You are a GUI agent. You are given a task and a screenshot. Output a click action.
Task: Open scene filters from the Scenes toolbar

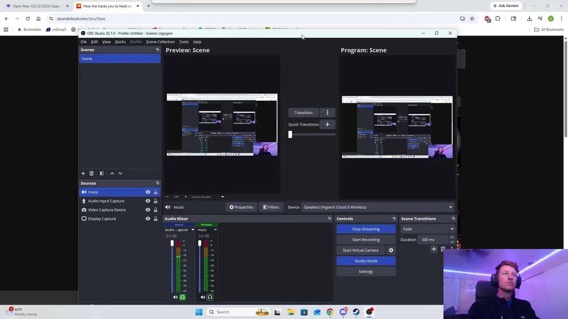tap(102, 173)
